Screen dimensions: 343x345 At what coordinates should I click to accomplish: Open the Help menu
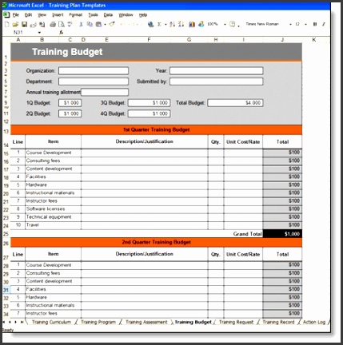(x=143, y=15)
